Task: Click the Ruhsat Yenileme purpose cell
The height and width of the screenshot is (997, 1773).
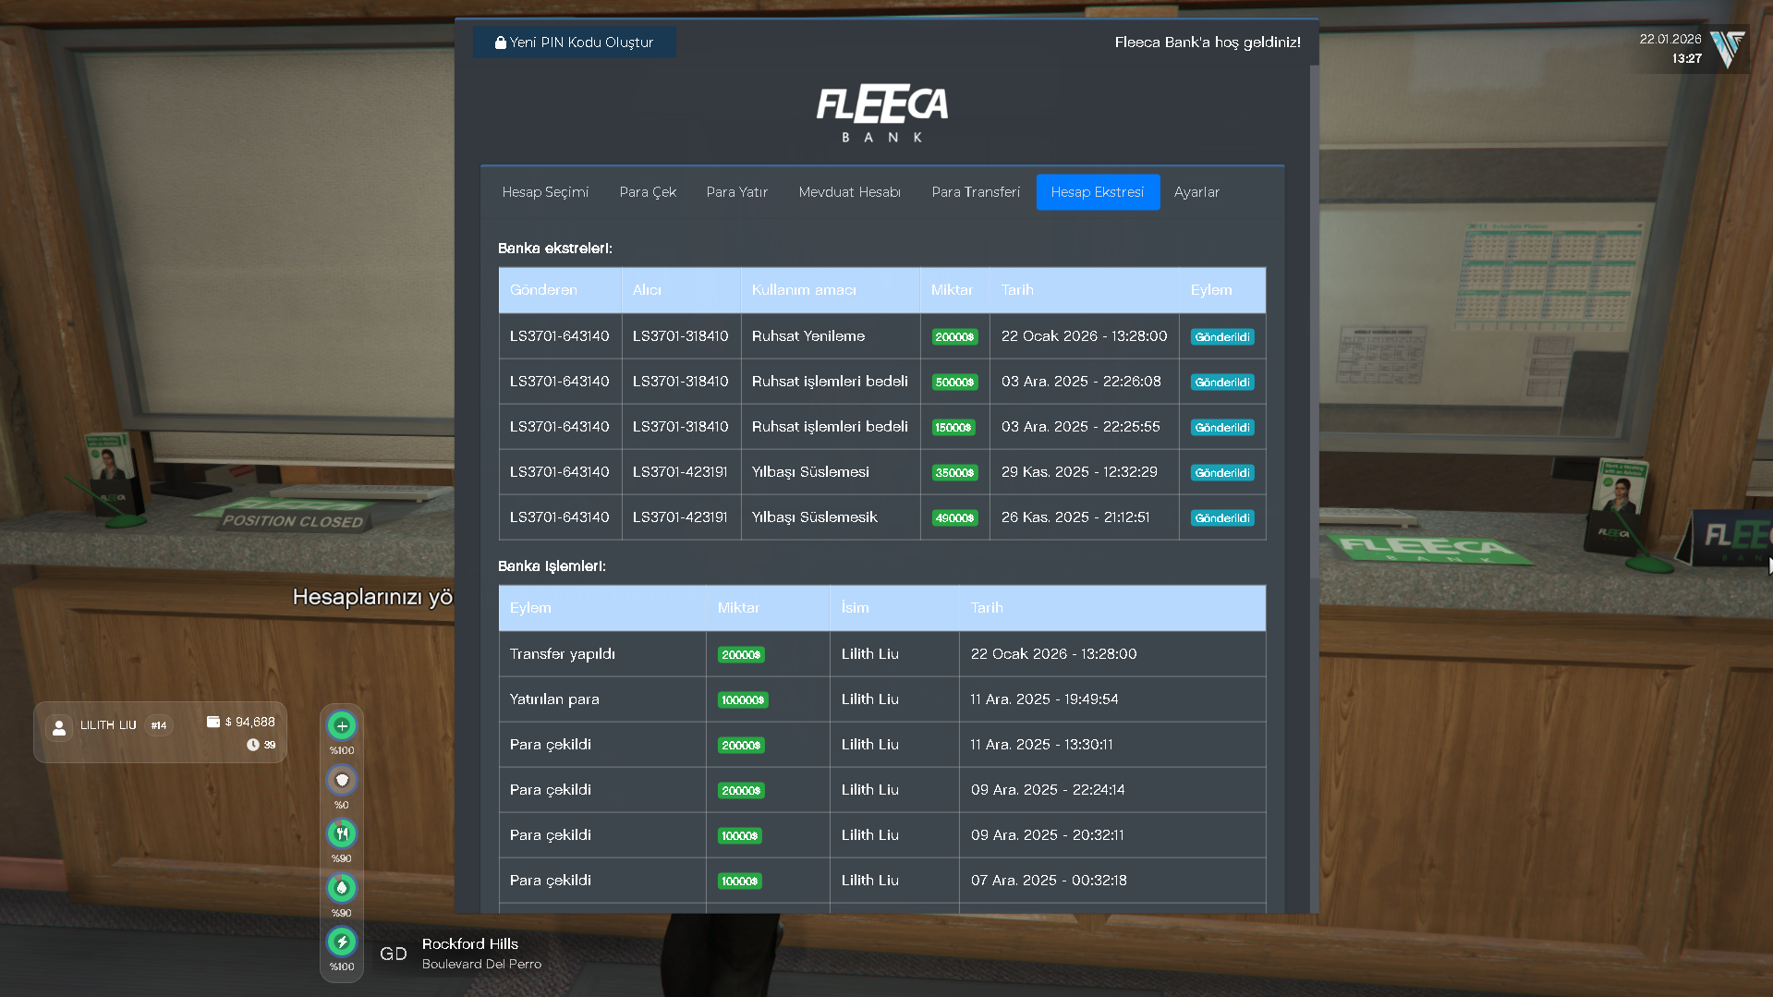Action: point(831,336)
